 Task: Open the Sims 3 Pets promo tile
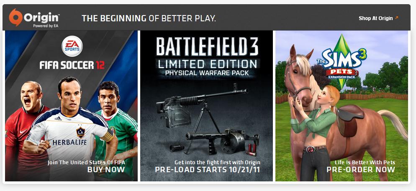(x=342, y=106)
